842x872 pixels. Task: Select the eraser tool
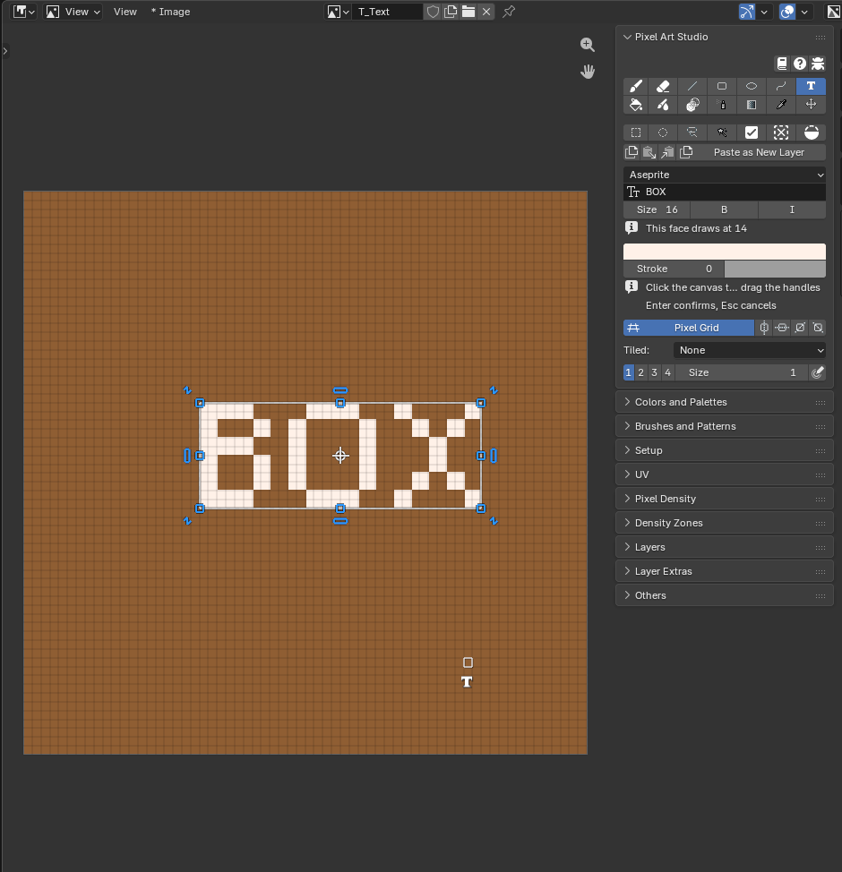664,86
